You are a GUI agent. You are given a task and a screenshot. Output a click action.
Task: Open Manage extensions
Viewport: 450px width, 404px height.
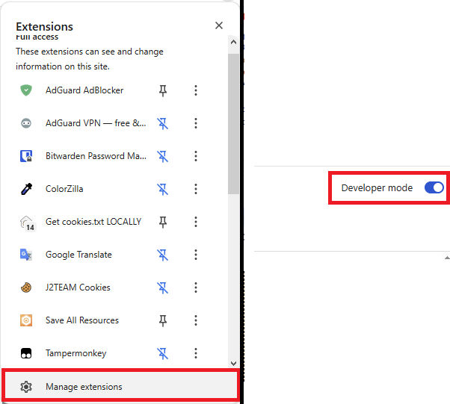click(120, 385)
